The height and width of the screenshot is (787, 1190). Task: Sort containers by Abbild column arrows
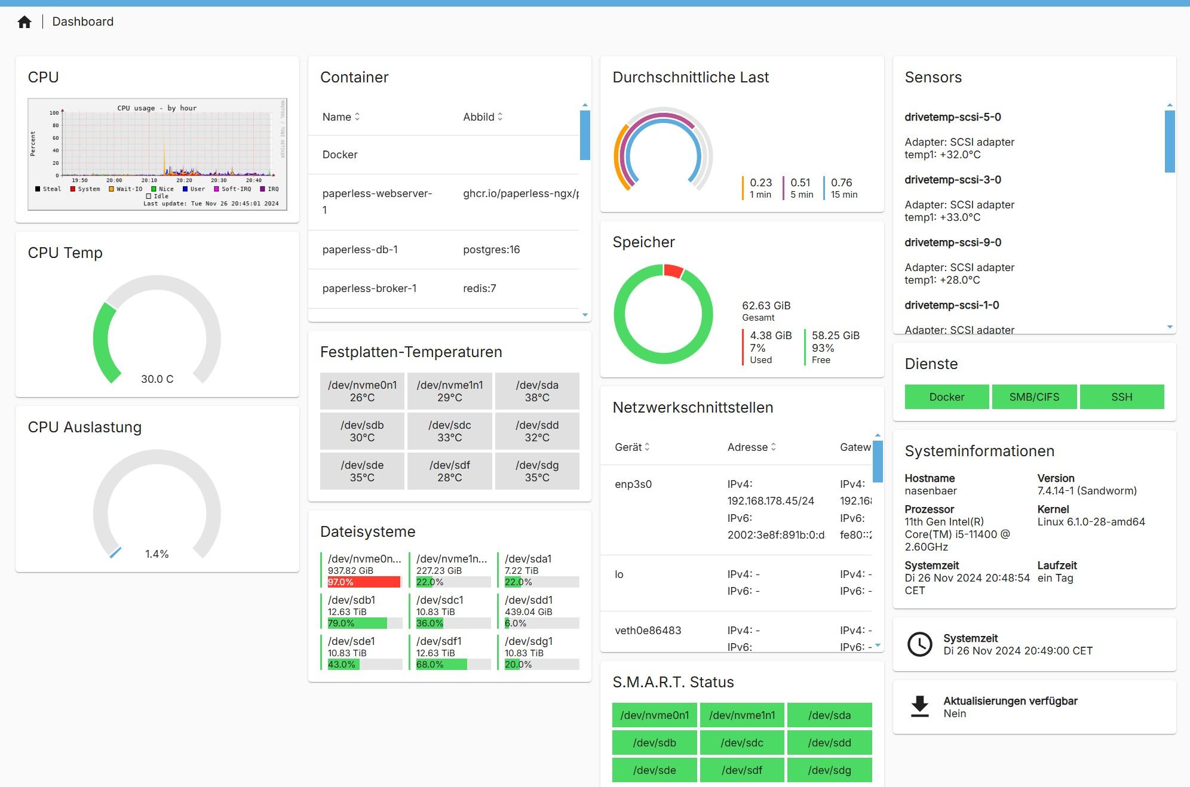(500, 117)
